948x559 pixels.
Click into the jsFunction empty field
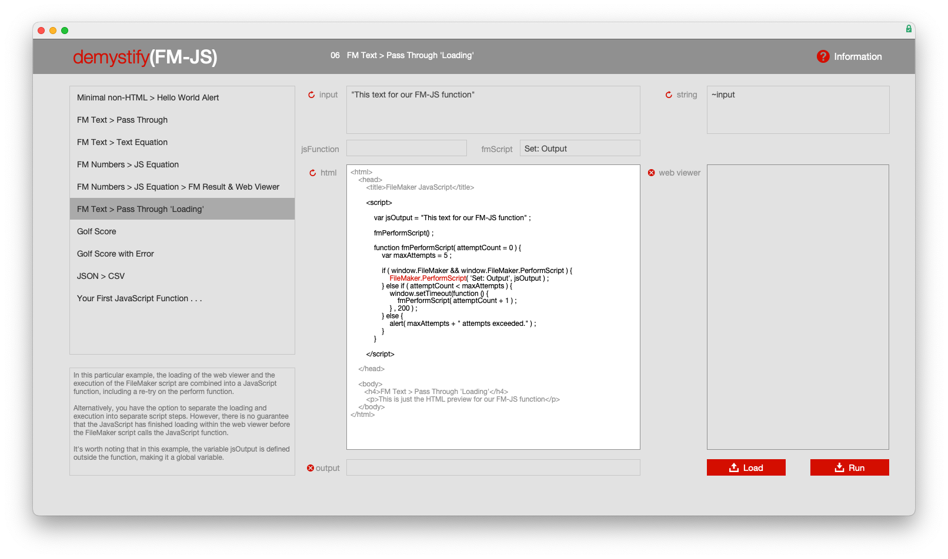pyautogui.click(x=406, y=148)
